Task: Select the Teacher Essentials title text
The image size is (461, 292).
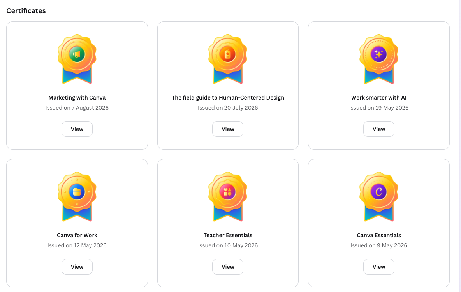Action: (x=228, y=235)
